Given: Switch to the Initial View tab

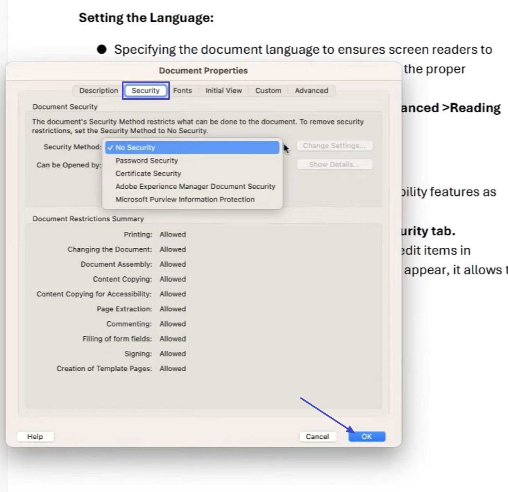Looking at the screenshot, I should point(224,90).
